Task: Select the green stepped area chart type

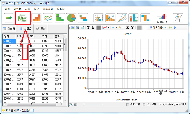Action: [x=60, y=18]
